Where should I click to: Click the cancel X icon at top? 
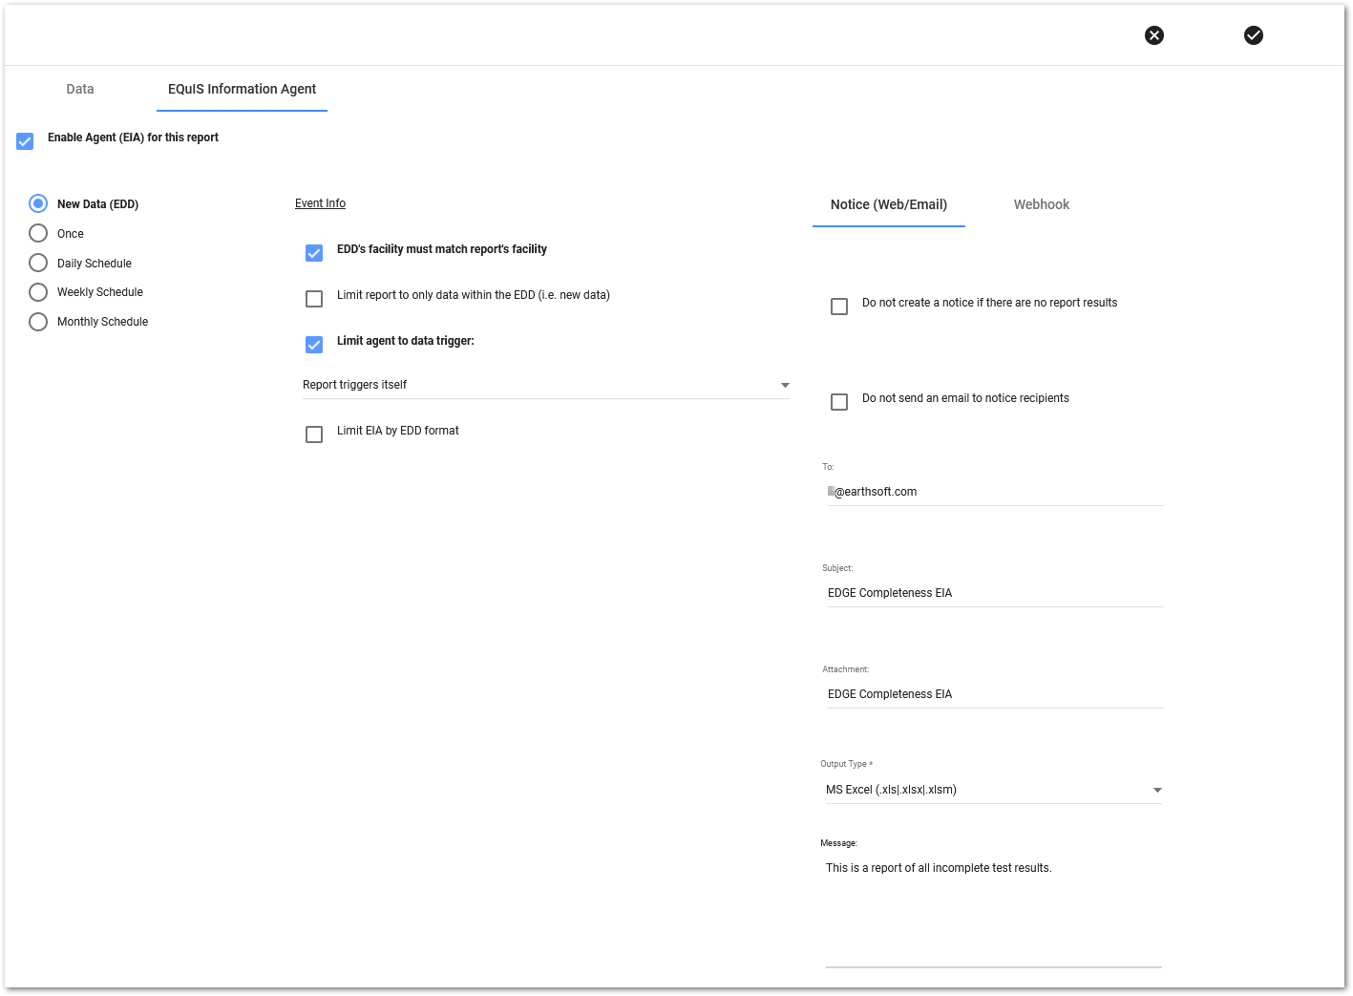pos(1154,35)
